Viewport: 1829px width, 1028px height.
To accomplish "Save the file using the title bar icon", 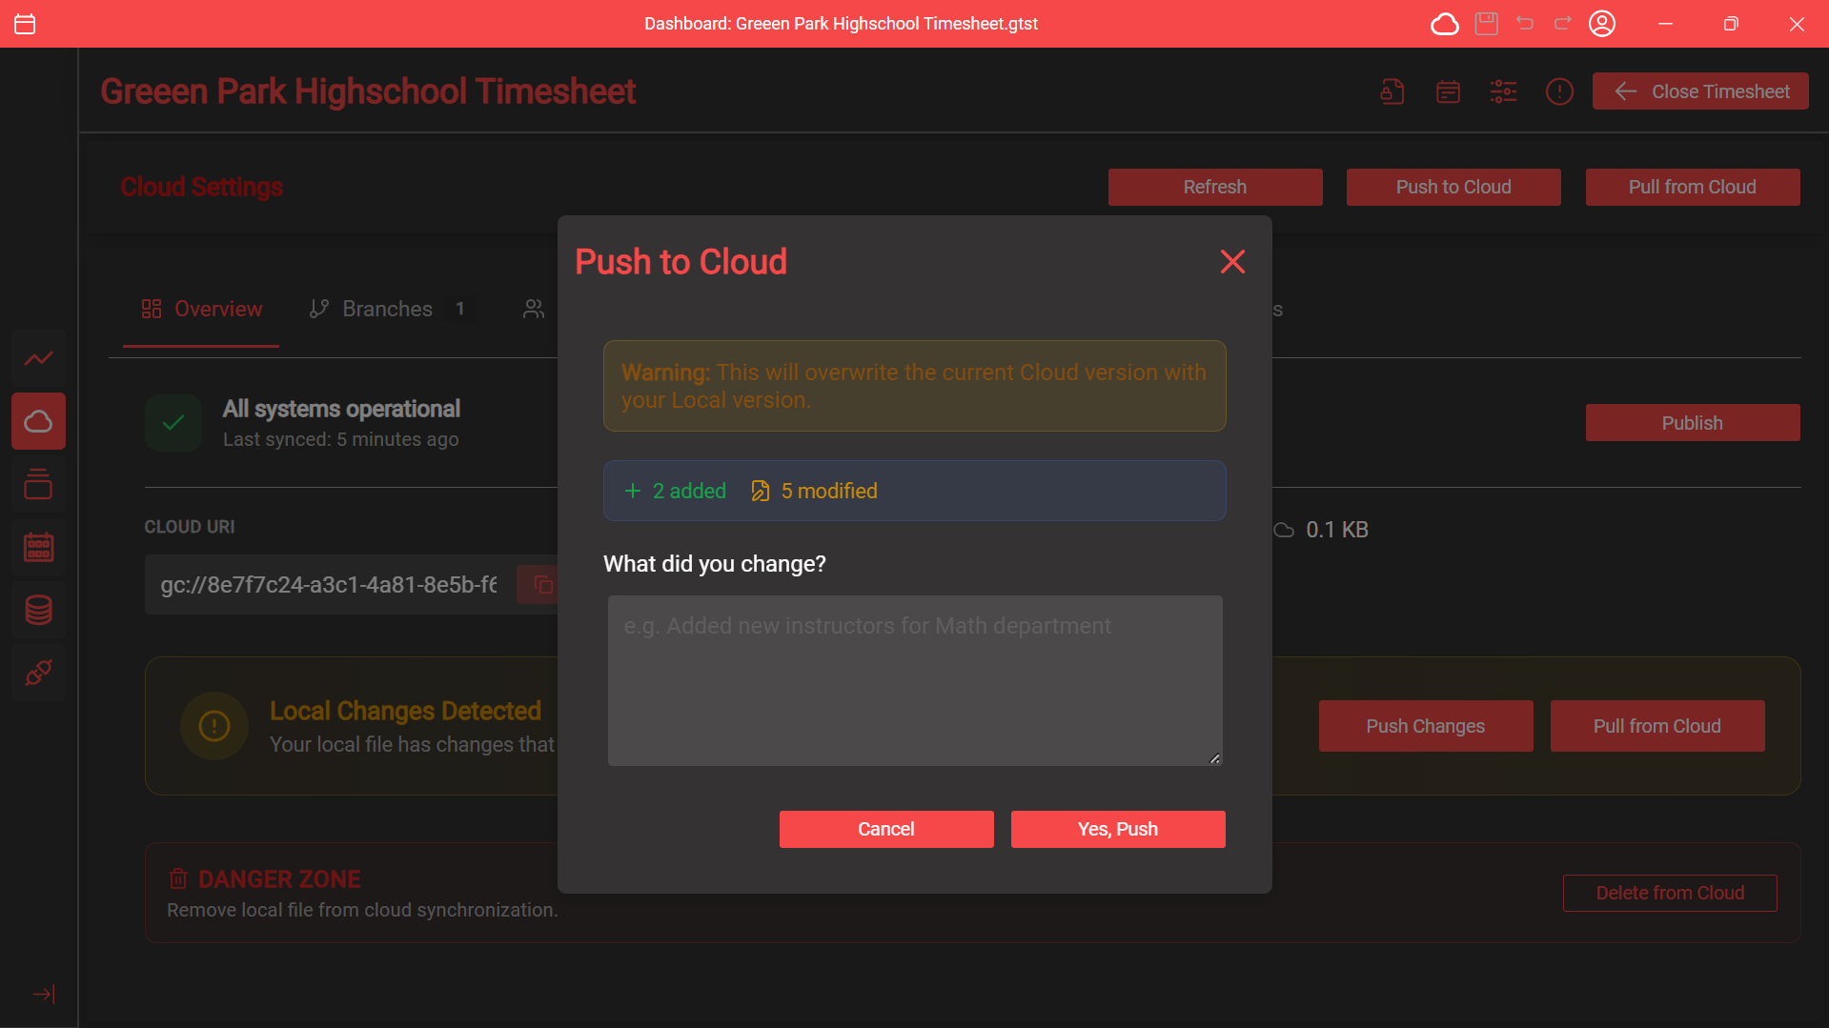I will pyautogui.click(x=1485, y=23).
